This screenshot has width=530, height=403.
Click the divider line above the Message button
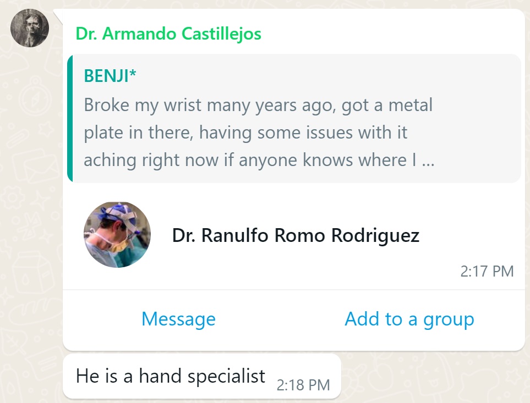tap(294, 290)
